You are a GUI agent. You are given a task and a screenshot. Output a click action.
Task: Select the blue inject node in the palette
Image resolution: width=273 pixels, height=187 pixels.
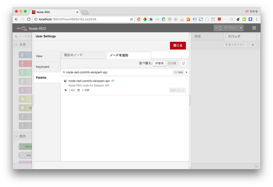[25, 55]
